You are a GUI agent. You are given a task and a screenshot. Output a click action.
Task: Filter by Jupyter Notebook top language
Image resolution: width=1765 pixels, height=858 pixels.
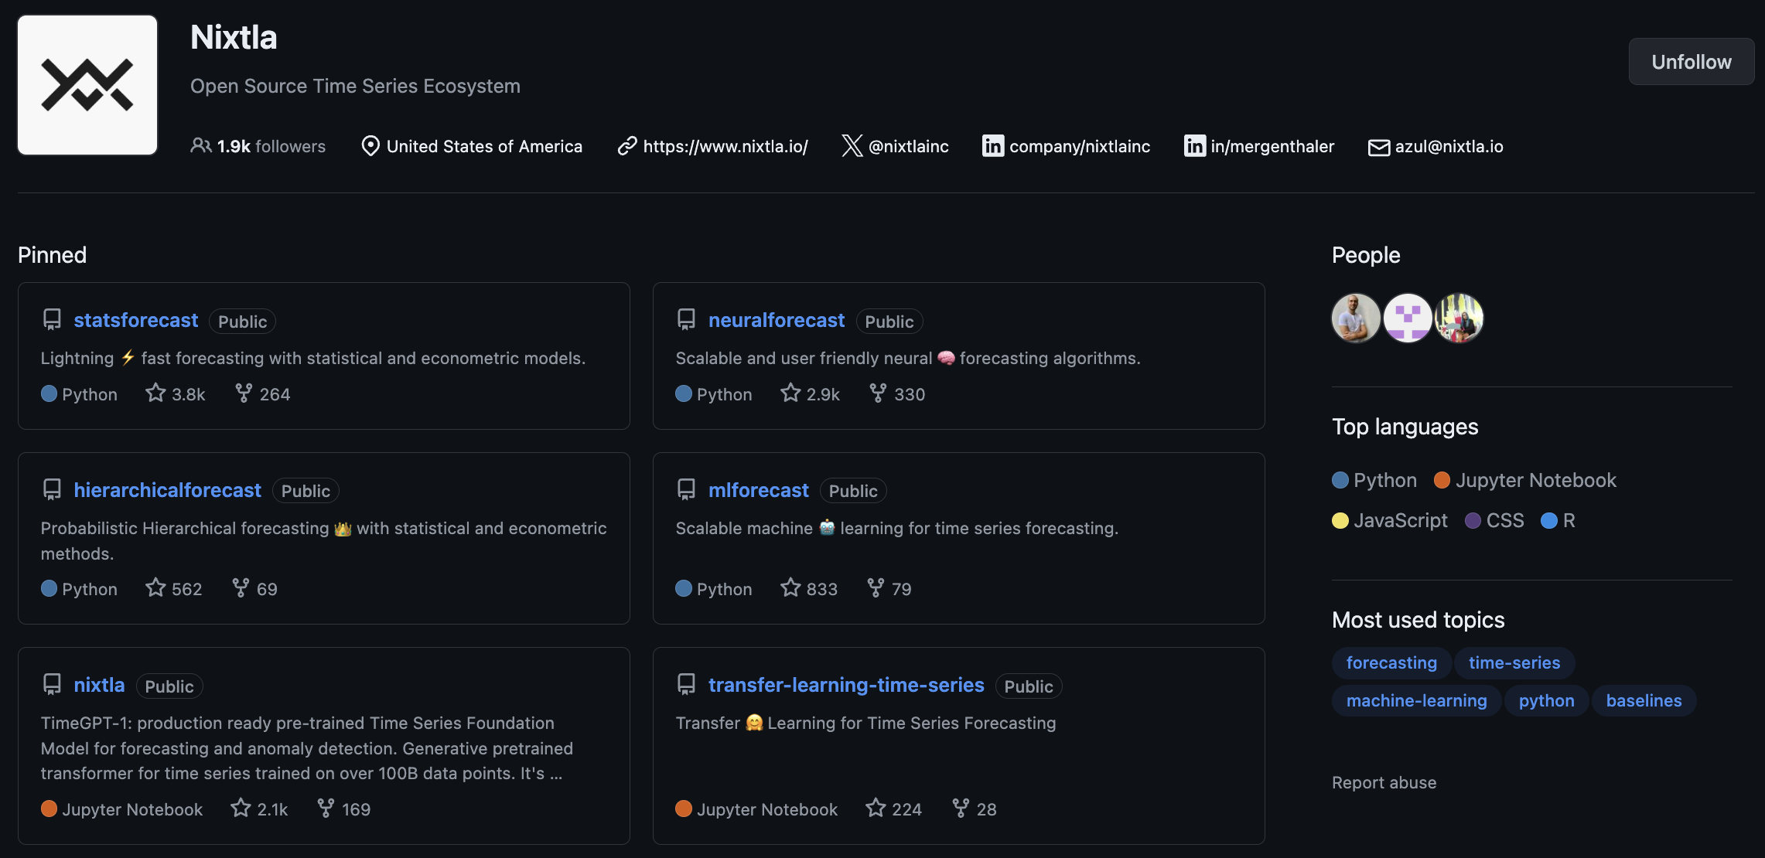coord(1535,480)
